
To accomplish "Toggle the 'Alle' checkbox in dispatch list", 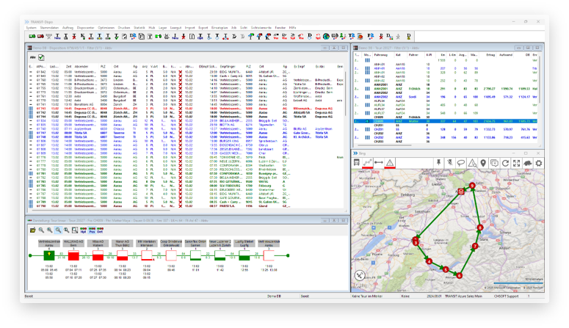I will [x=33, y=56].
